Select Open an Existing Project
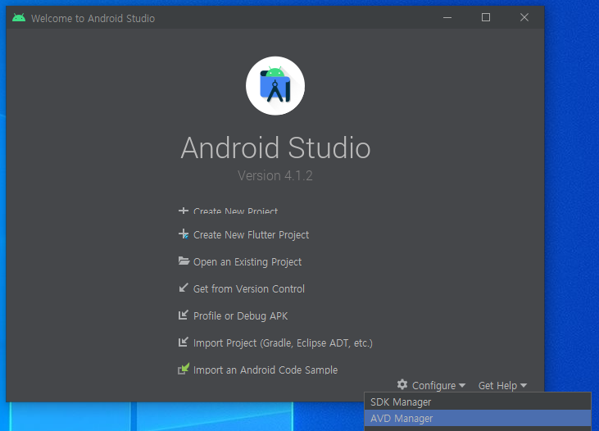599x431 pixels. coord(247,261)
